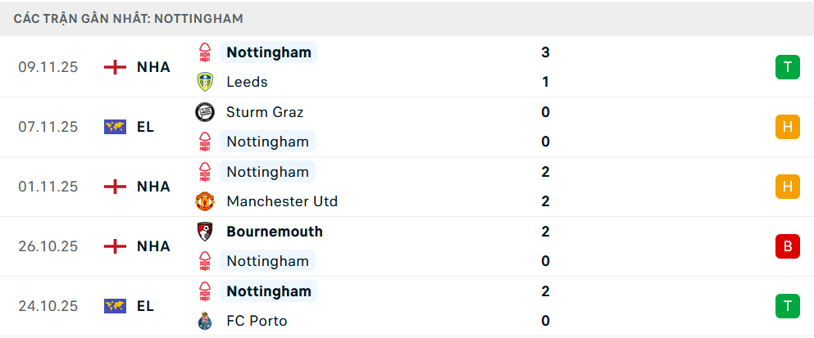The height and width of the screenshot is (338, 814).
Task: Click the 'Các trận gần nhất: Nottingham' header
Action: 129,18
